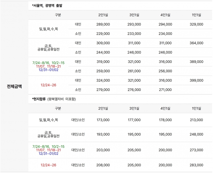Click the 1인1실 column header in the lower table

coord(196,108)
